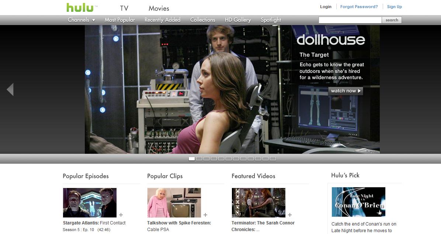This screenshot has height=234, width=441.
Task: Click the dollhouse show title
Action: pos(331,40)
